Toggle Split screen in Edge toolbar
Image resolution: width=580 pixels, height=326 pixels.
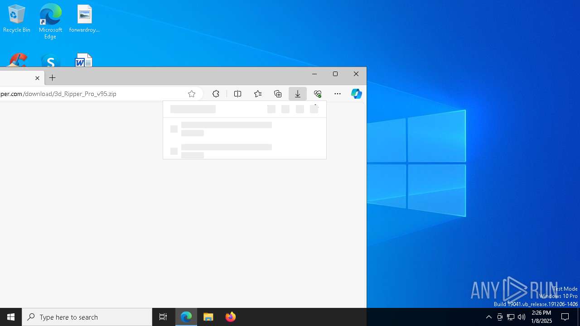pos(237,94)
